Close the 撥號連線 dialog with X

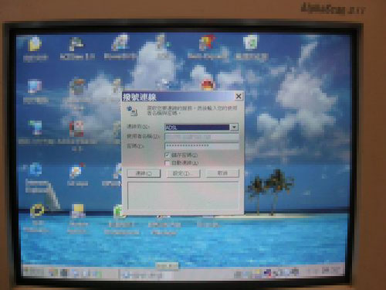pyautogui.click(x=239, y=97)
